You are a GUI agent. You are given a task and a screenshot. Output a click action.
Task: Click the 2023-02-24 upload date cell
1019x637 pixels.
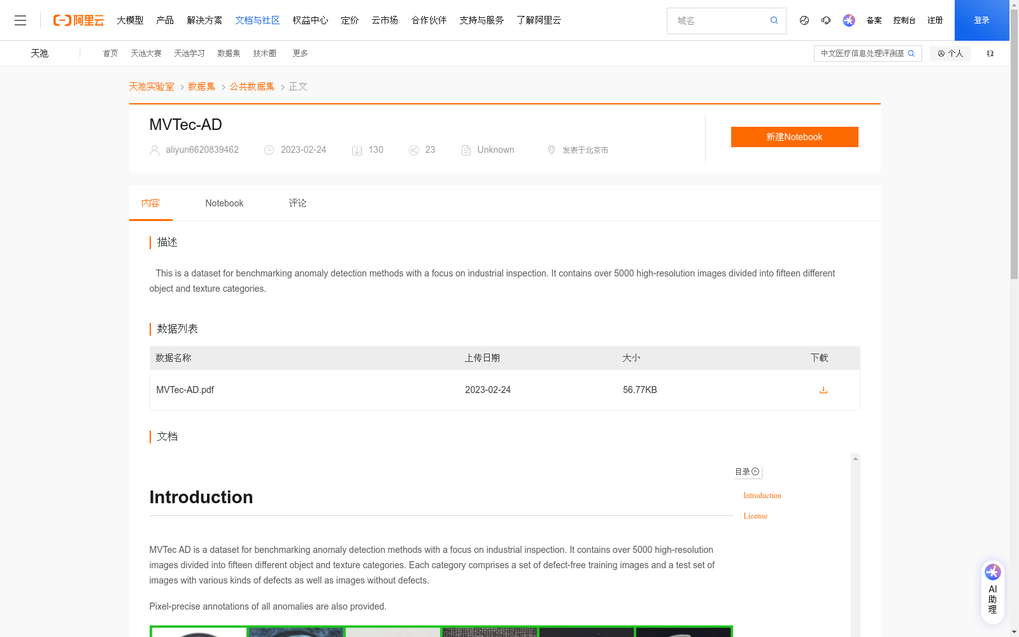pyautogui.click(x=488, y=390)
